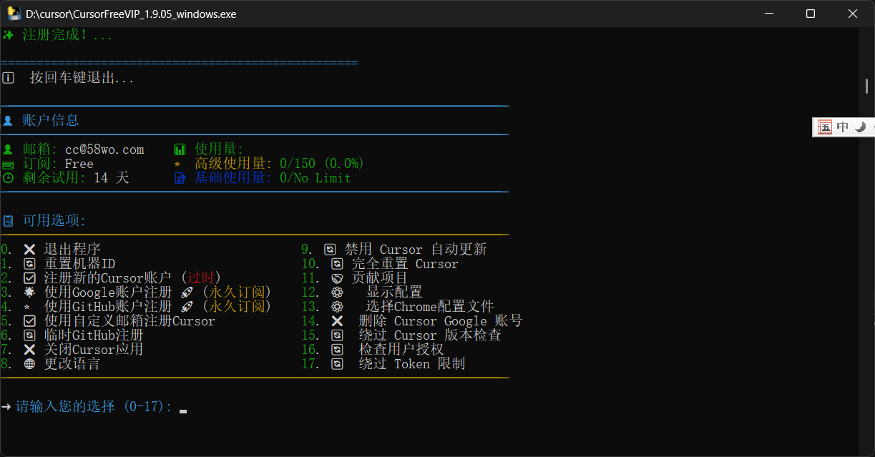Click the 请输入您的选择 input prompt cursor
Screen dimensions: 875x457
tap(183, 411)
